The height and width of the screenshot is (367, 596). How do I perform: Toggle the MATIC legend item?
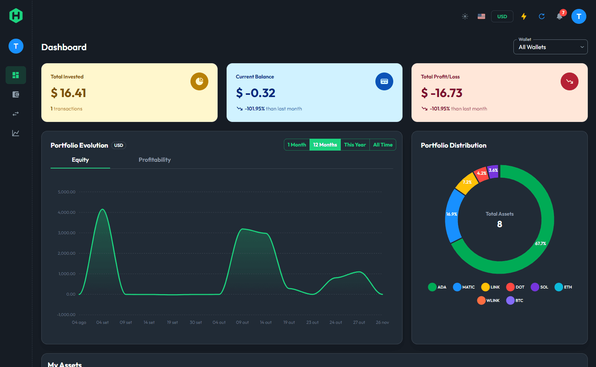click(464, 287)
